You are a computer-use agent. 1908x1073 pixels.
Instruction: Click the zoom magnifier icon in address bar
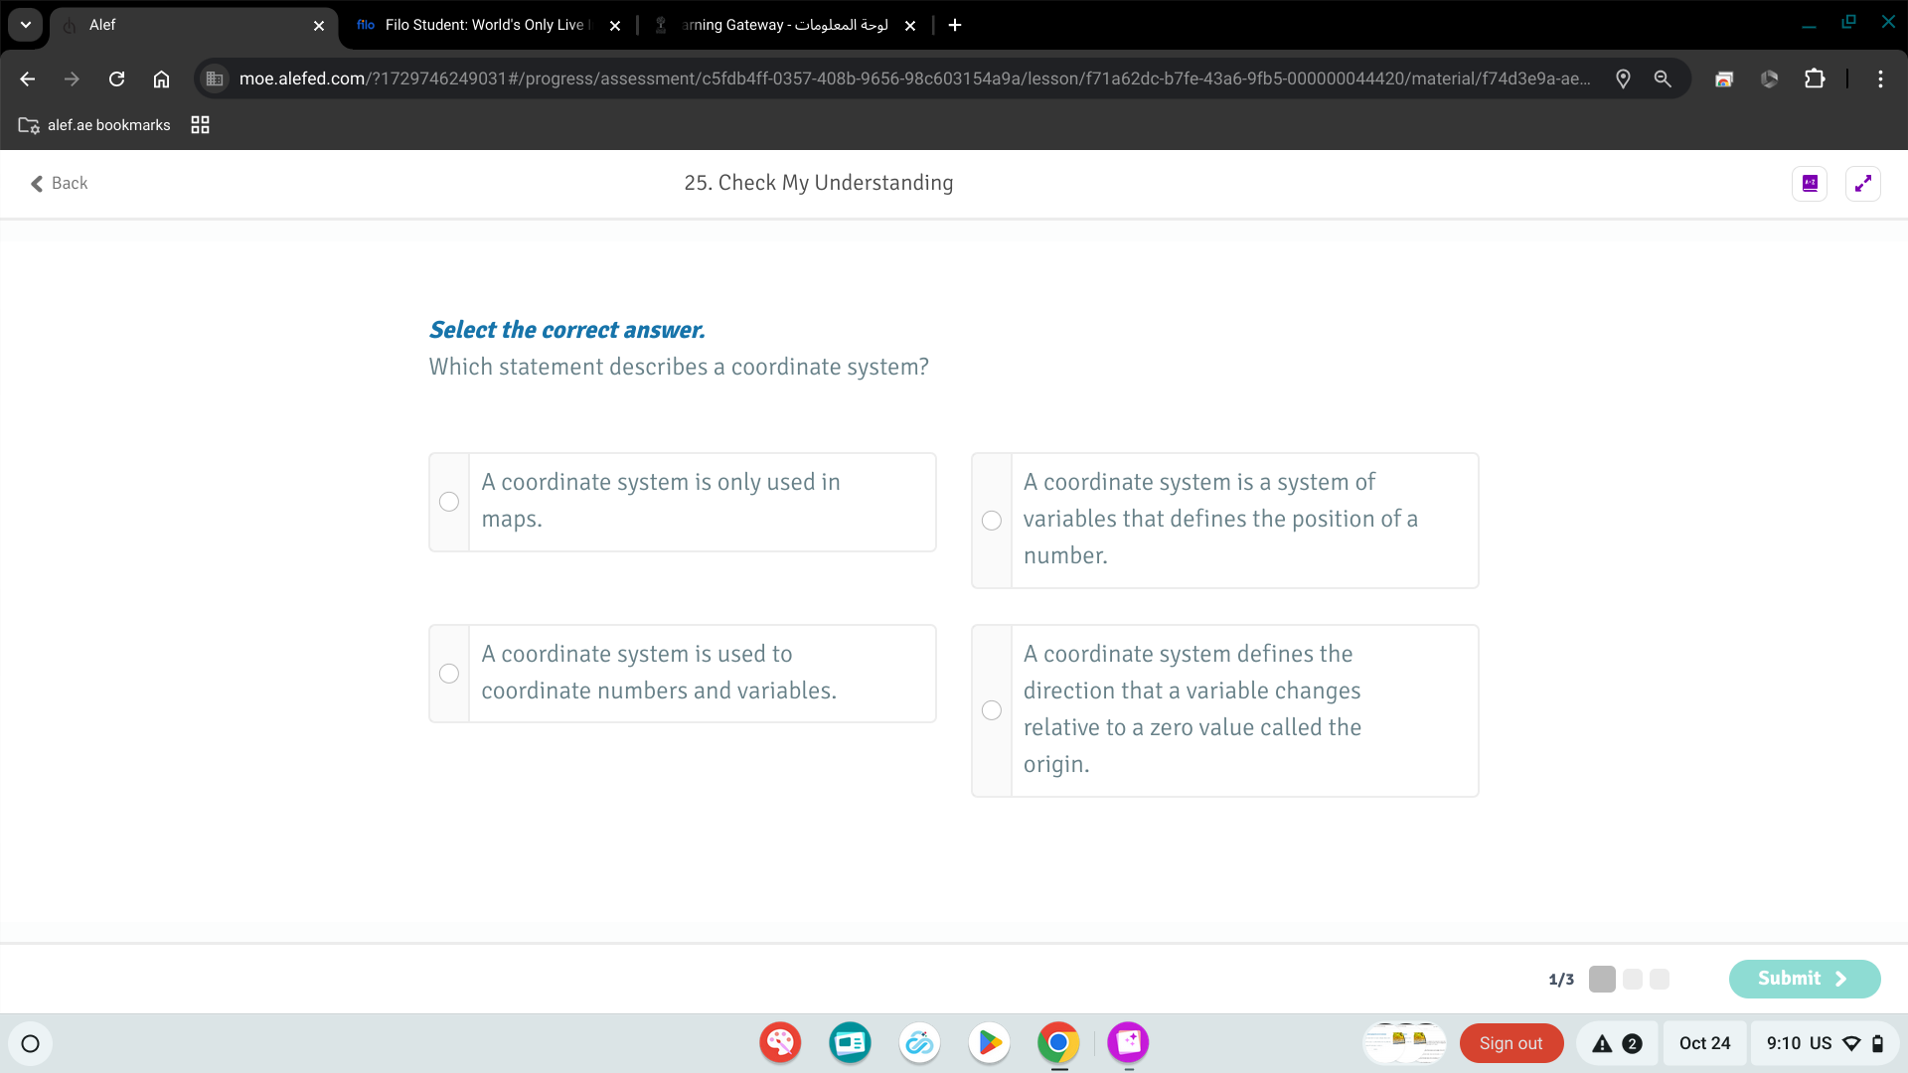1663,78
